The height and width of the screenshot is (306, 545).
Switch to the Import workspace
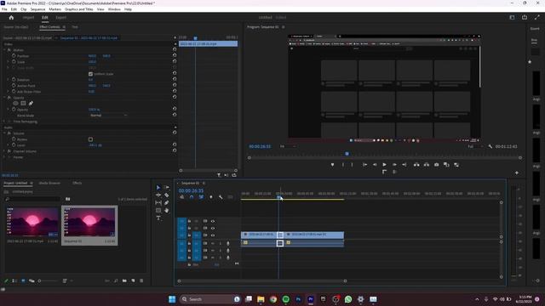28,17
